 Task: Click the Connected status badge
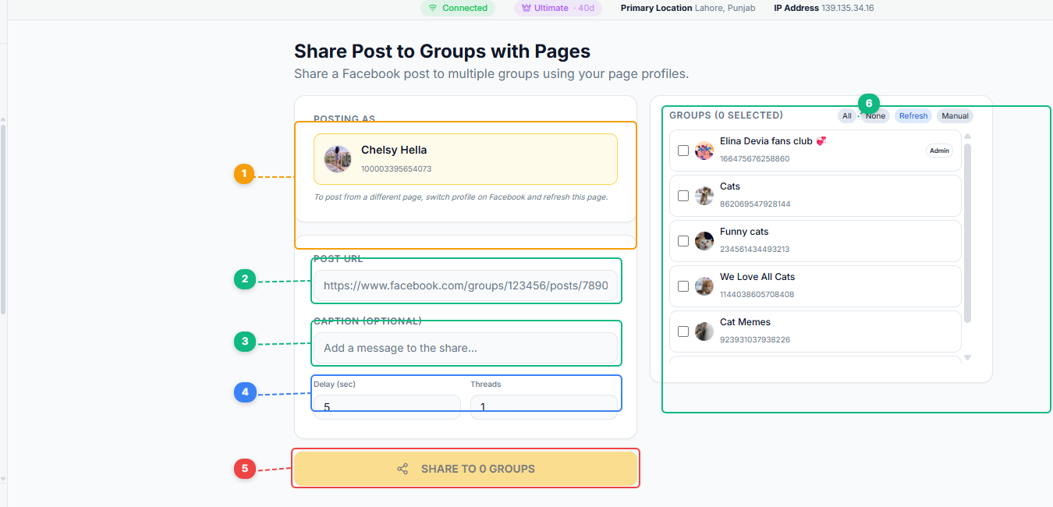(458, 8)
